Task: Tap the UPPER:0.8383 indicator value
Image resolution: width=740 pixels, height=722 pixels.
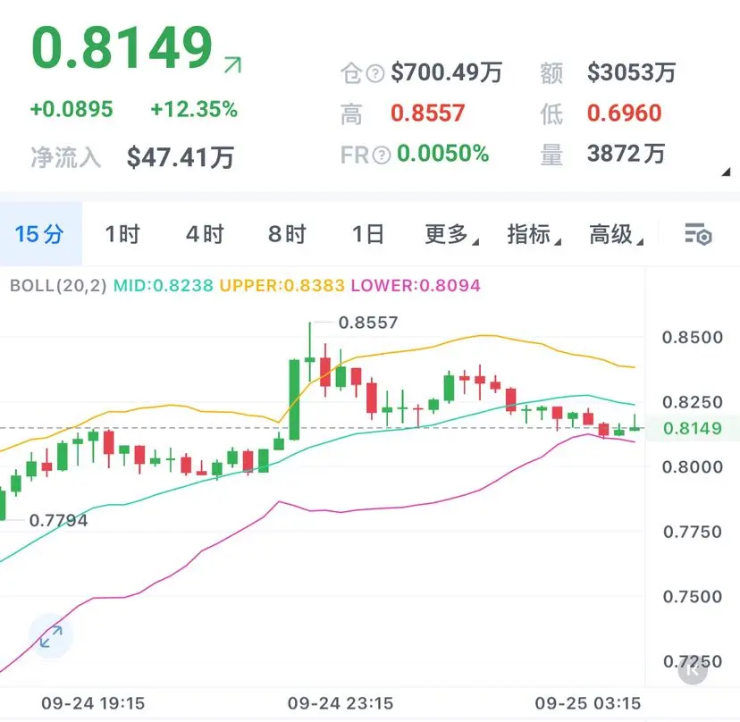Action: point(282,286)
